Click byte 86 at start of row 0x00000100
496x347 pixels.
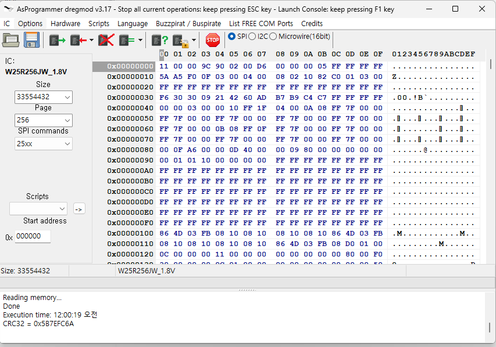(164, 233)
